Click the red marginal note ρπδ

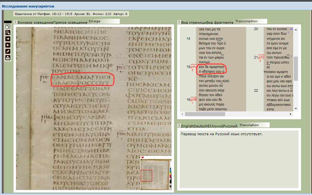(x=193, y=100)
